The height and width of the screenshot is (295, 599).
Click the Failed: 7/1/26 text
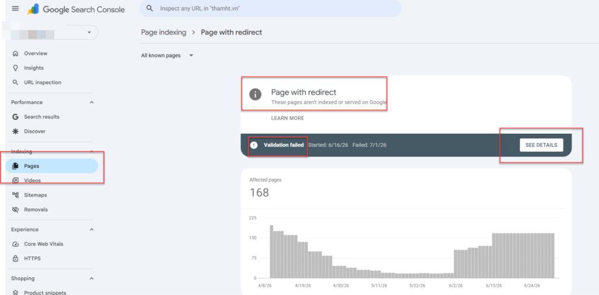point(370,145)
